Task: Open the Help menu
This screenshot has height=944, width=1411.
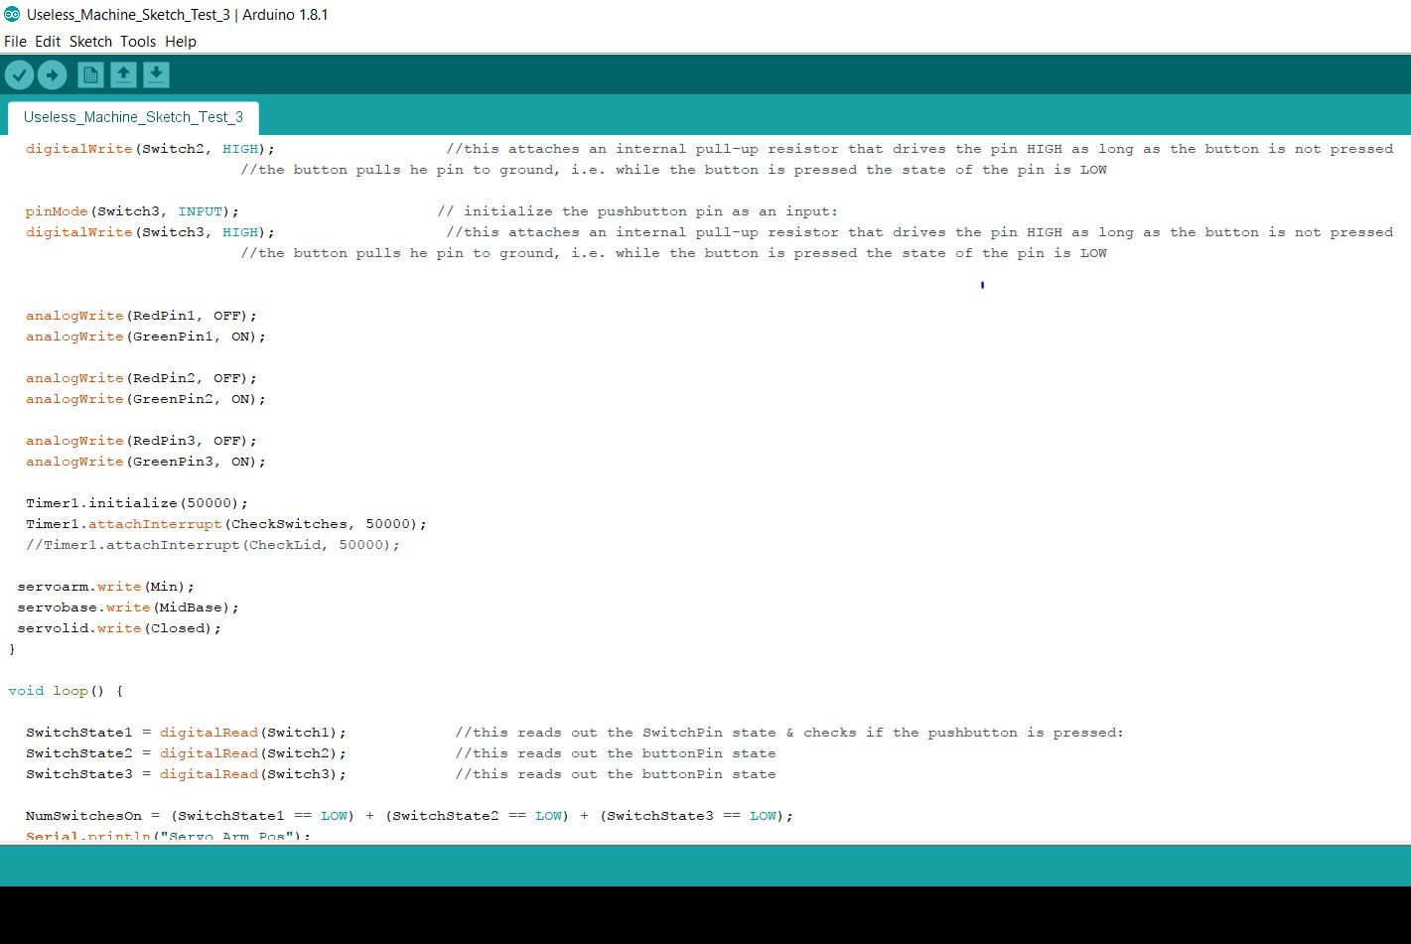Action: (181, 42)
